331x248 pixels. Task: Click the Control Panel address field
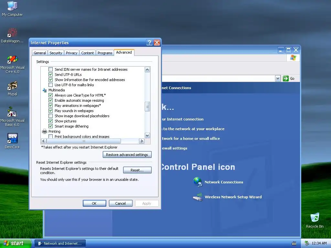coord(219,78)
